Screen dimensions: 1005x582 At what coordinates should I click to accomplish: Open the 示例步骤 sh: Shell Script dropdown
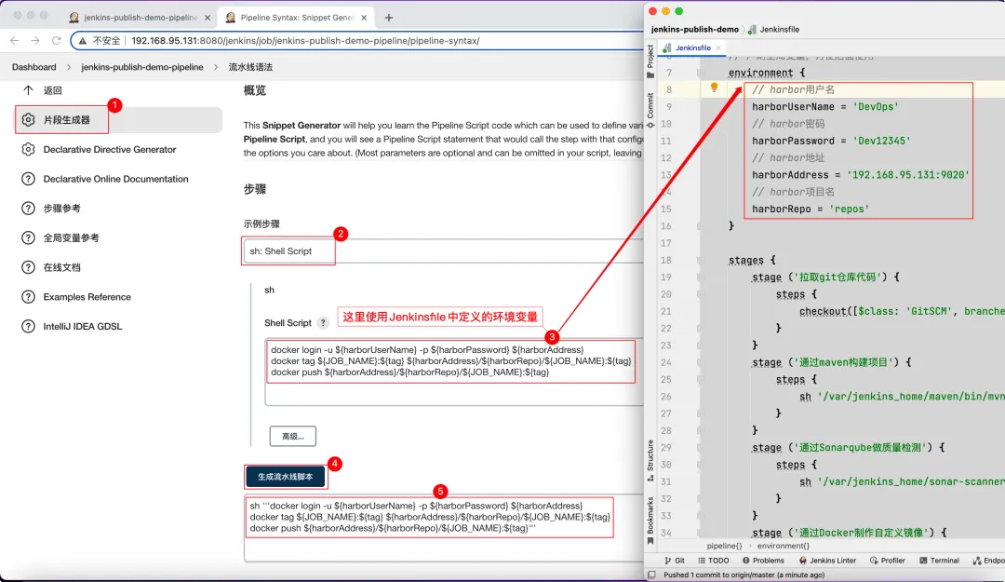coord(444,250)
